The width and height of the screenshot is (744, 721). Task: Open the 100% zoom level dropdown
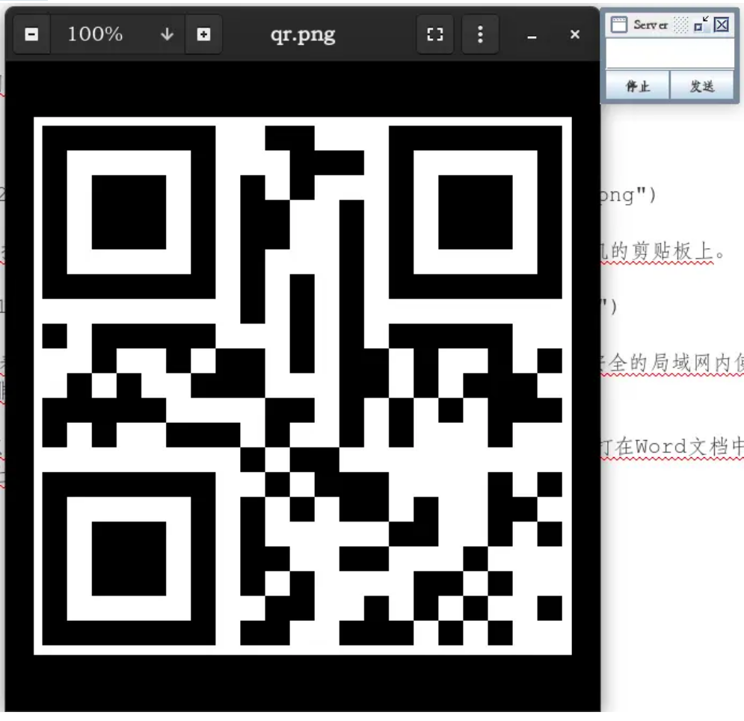coord(117,34)
